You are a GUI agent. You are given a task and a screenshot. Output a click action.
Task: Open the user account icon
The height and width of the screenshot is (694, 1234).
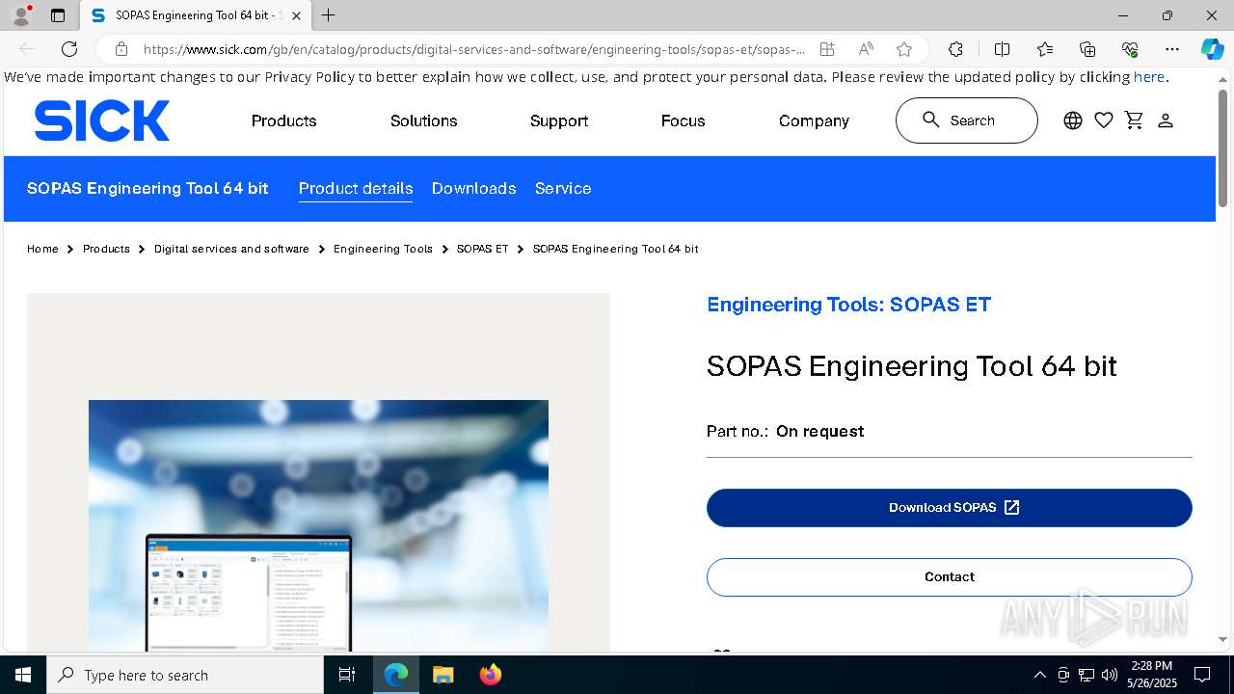(1166, 120)
